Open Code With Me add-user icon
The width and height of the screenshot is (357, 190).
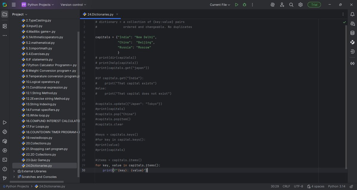click(x=282, y=5)
